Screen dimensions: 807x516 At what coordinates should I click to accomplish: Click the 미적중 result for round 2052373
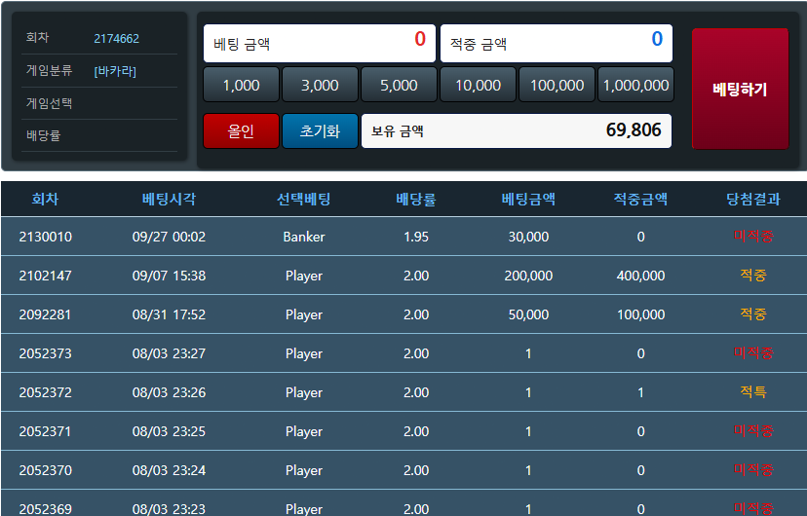[x=753, y=353]
